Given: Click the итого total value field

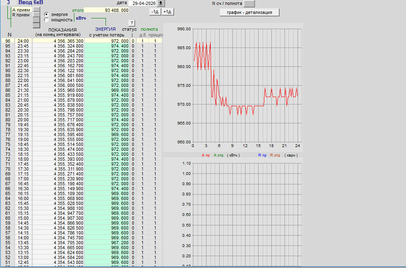Looking at the screenshot, I should pyautogui.click(x=106, y=10).
